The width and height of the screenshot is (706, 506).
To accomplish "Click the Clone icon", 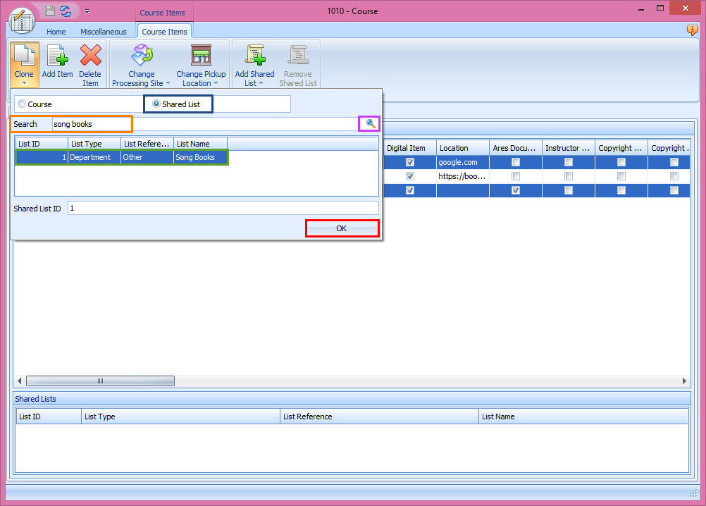I will click(24, 55).
